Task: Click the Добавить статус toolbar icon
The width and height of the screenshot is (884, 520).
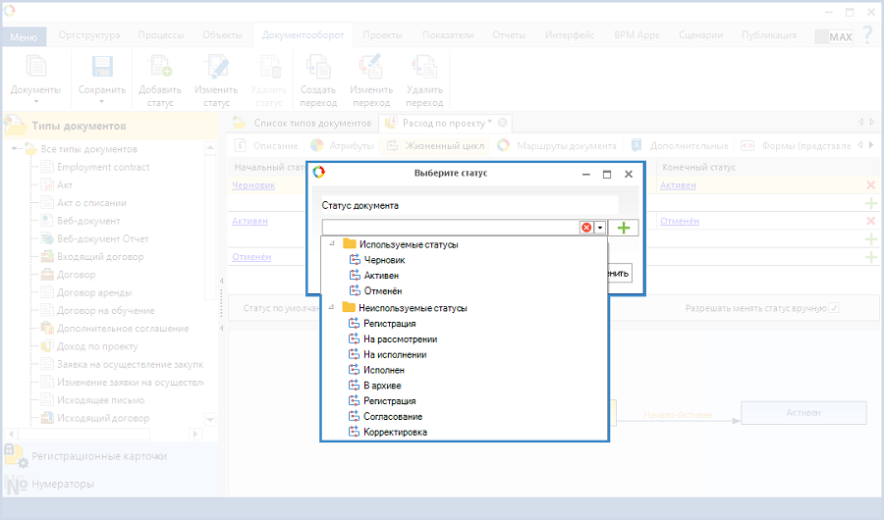Action: [x=159, y=69]
